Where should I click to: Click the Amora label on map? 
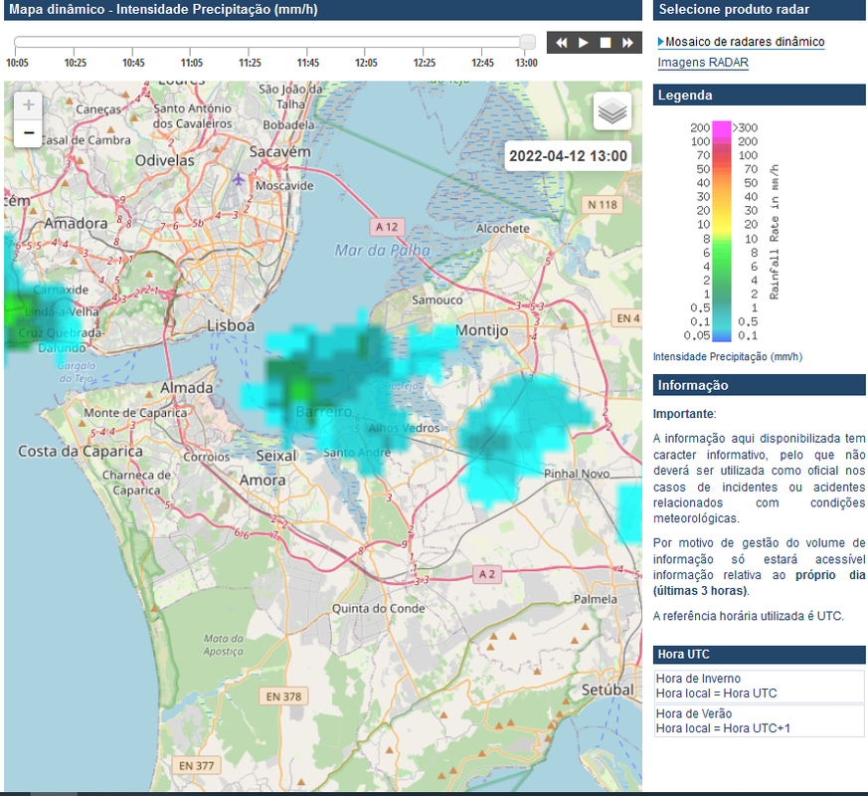(x=262, y=481)
